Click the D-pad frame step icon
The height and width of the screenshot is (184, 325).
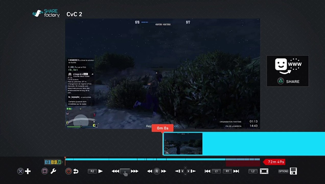point(185,171)
